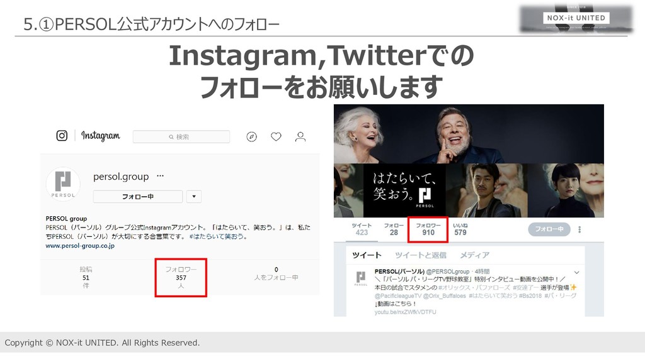Expand the dropdown arrow next to フォロー中
The image size is (645, 362).
[x=194, y=197]
